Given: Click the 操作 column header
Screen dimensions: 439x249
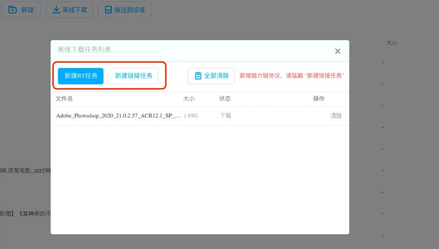Looking at the screenshot, I should tap(319, 98).
